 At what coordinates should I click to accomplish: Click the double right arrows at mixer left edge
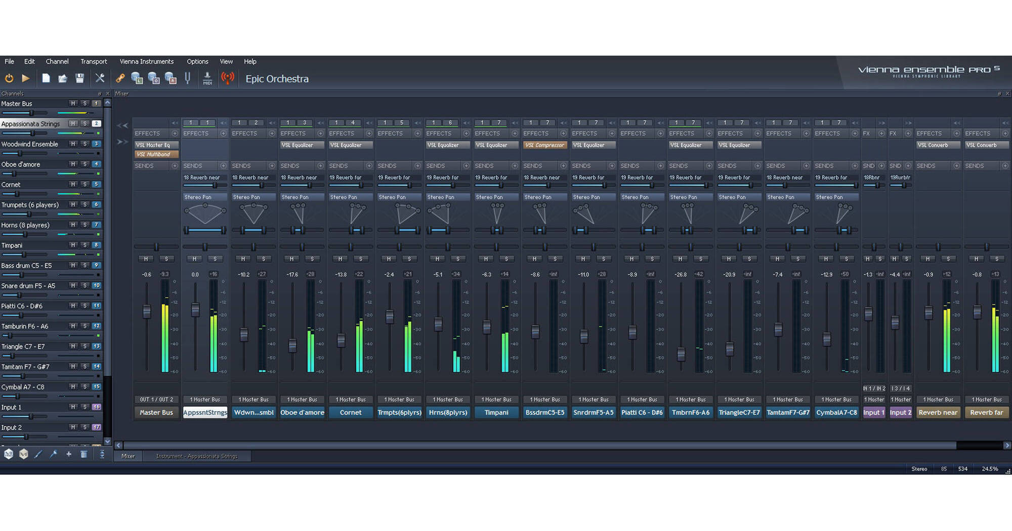pos(122,142)
